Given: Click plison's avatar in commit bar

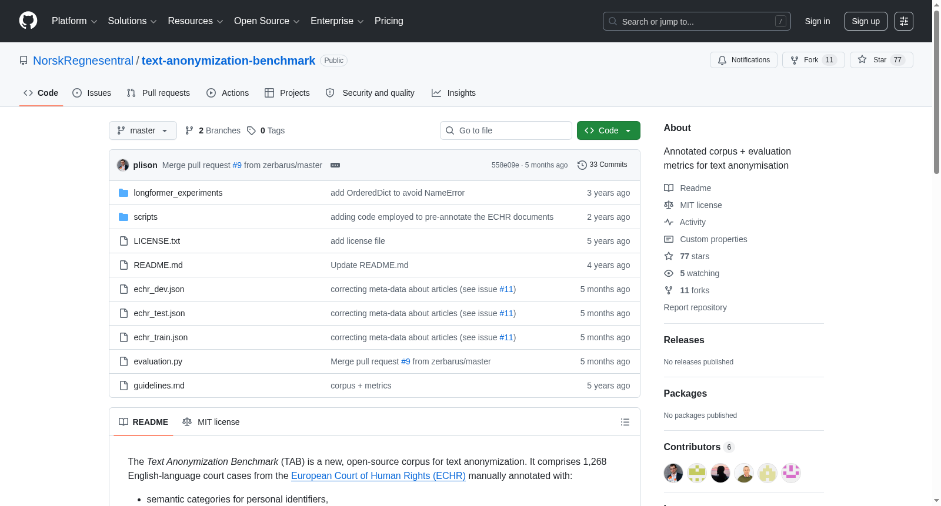Looking at the screenshot, I should [x=123, y=165].
